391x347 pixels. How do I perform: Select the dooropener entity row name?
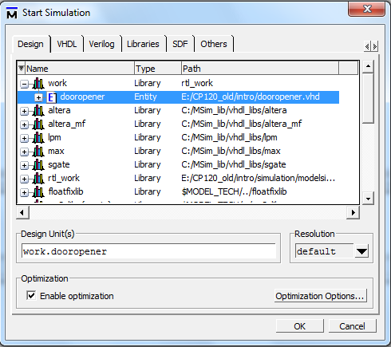(82, 97)
